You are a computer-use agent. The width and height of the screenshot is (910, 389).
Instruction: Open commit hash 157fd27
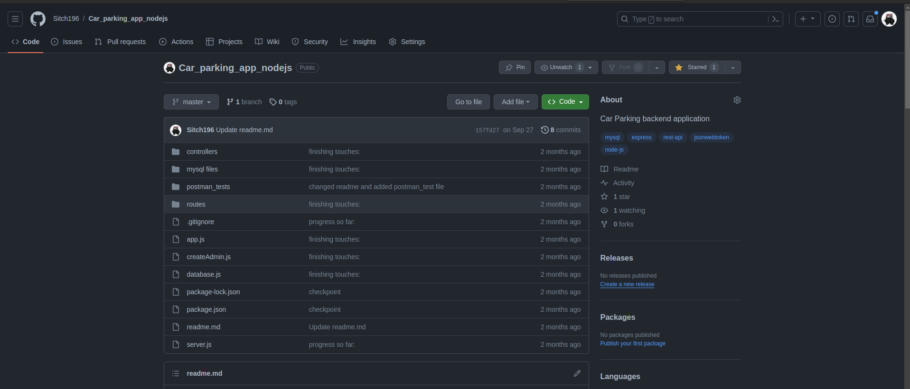pyautogui.click(x=487, y=130)
